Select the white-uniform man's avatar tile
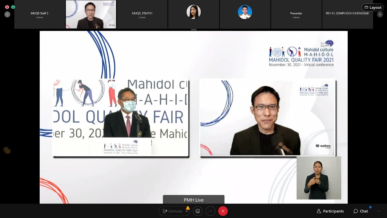 tap(245, 14)
